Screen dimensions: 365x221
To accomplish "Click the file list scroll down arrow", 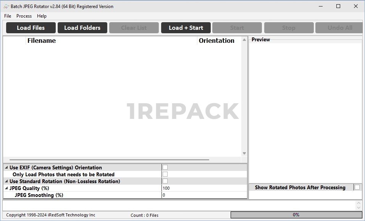I will click(x=244, y=153).
